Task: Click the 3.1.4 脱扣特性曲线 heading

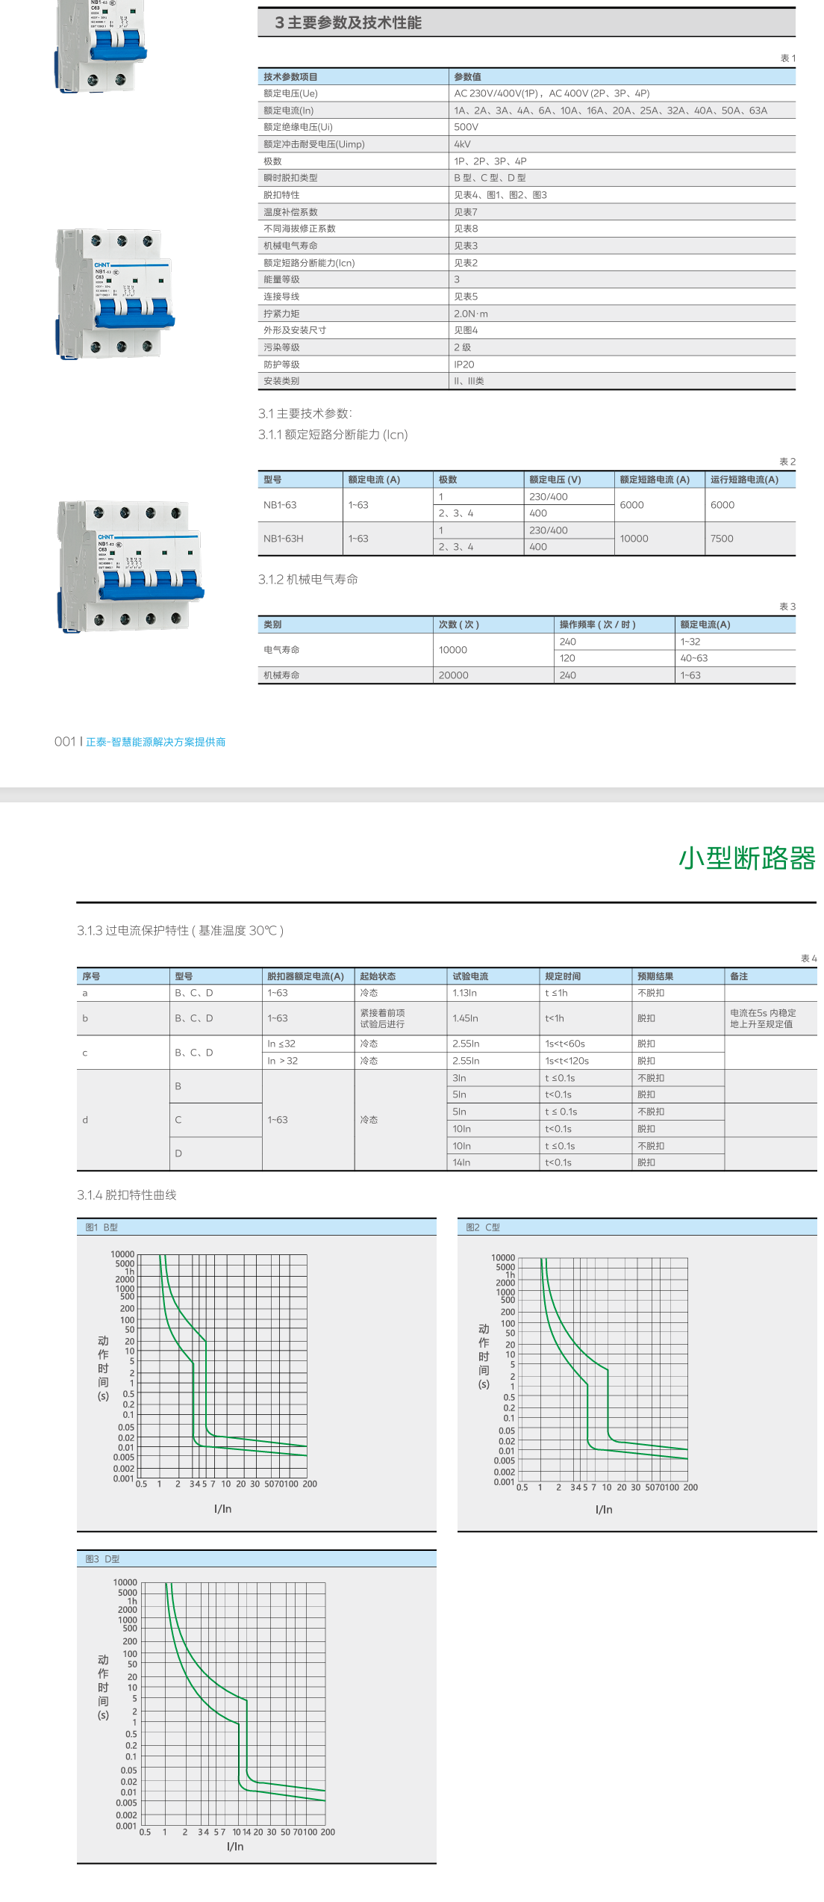Action: point(127,1195)
